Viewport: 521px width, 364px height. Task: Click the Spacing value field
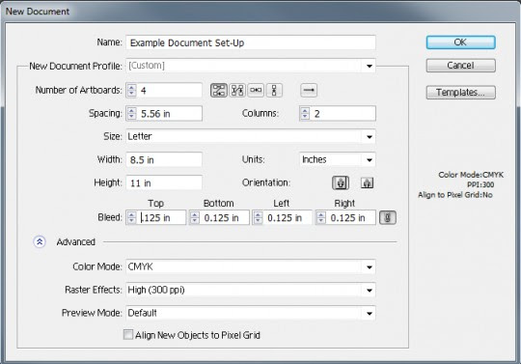(170, 114)
